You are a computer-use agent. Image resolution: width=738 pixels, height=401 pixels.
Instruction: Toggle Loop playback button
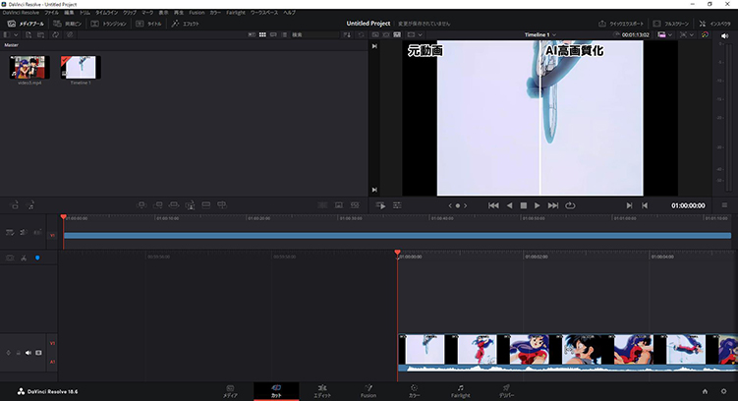pyautogui.click(x=570, y=205)
